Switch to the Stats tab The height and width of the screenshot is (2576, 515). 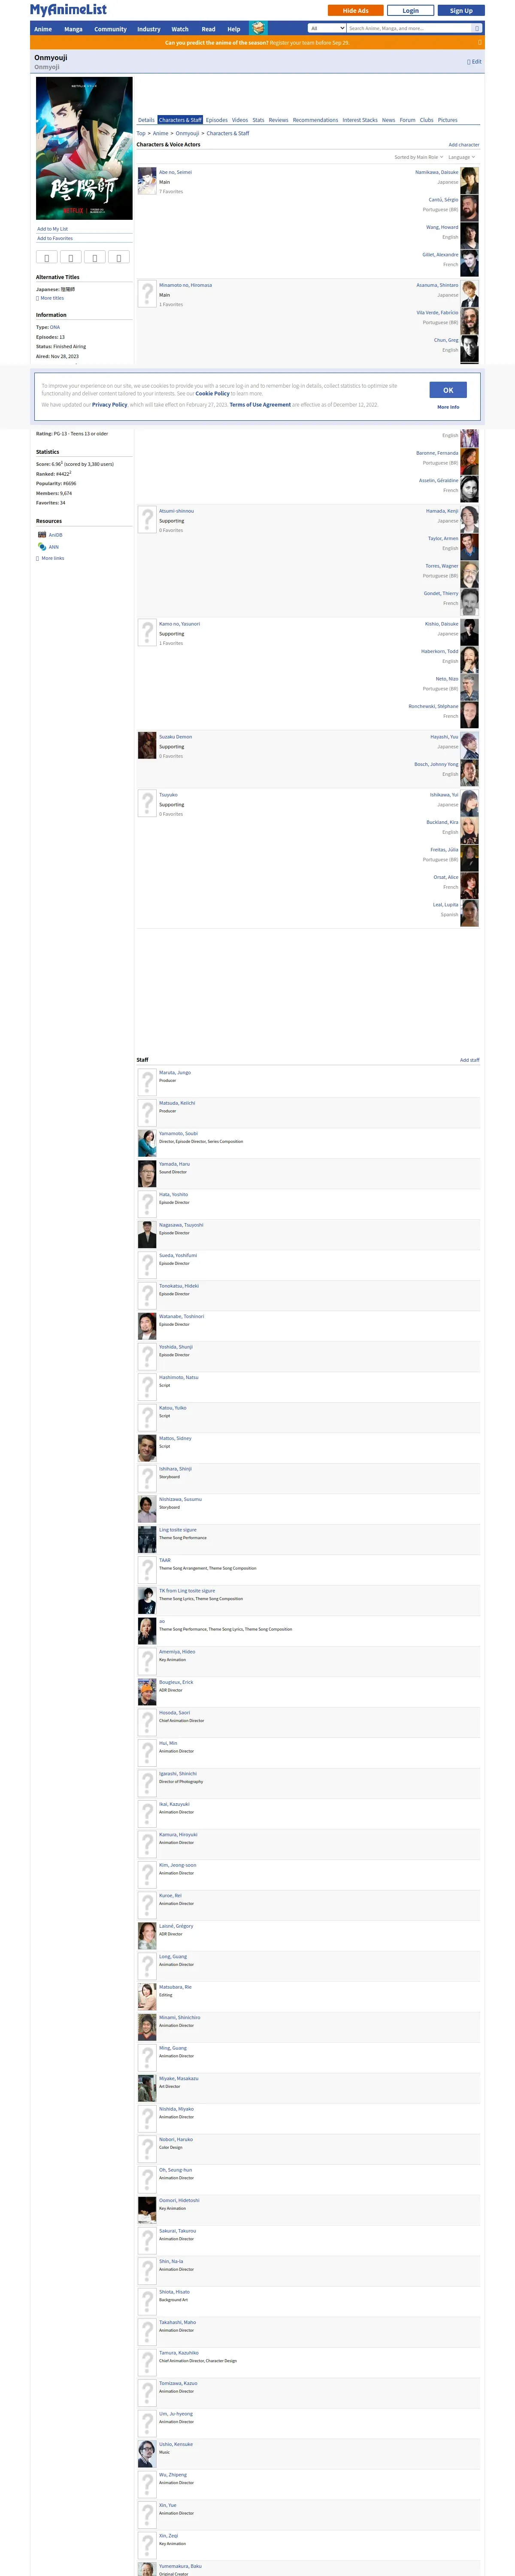coord(258,120)
